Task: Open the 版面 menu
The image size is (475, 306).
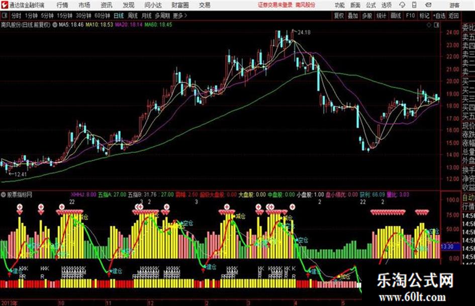Action: (x=355, y=5)
